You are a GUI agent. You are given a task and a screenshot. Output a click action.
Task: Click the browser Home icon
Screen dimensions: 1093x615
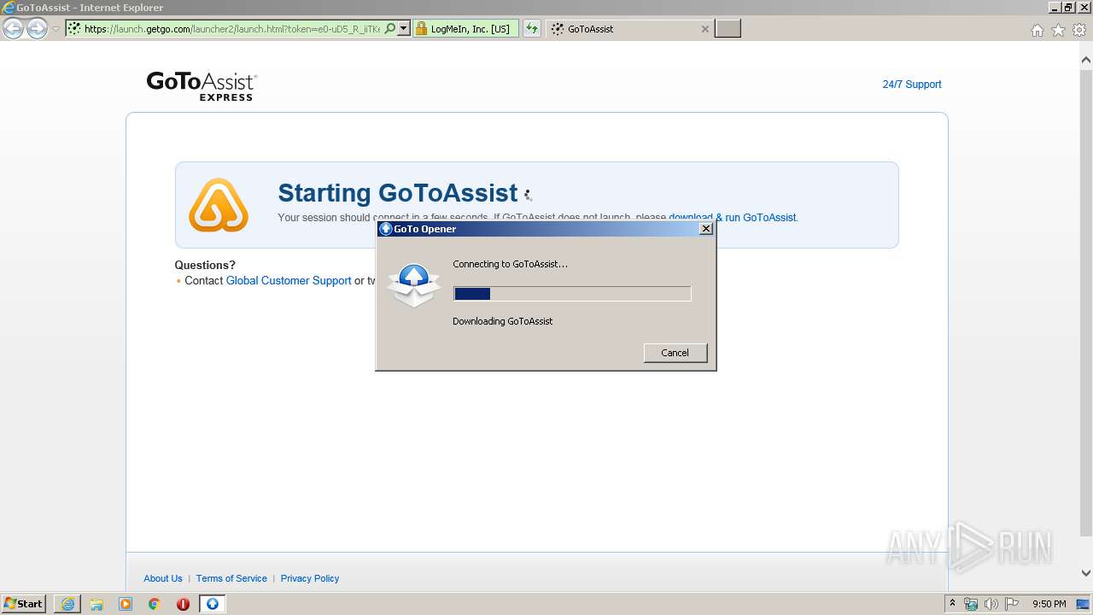point(1037,30)
